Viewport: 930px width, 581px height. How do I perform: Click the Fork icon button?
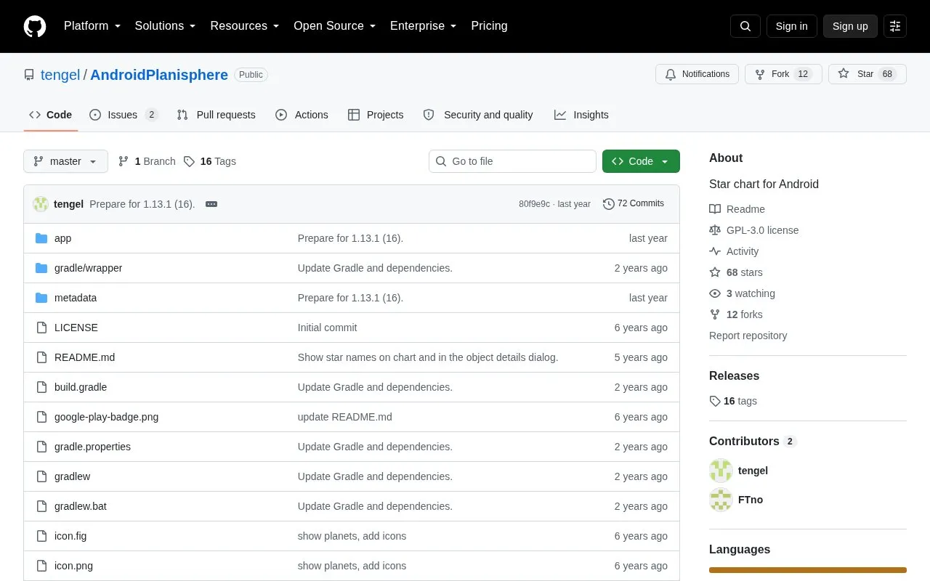[760, 74]
